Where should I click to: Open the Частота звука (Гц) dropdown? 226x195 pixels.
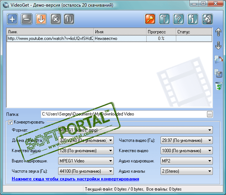click(x=86, y=171)
